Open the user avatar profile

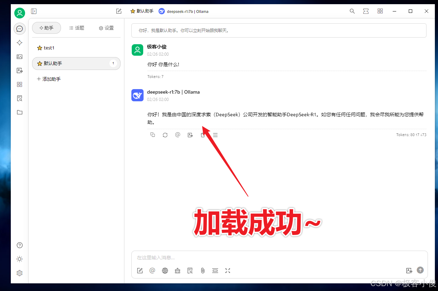coord(20,13)
